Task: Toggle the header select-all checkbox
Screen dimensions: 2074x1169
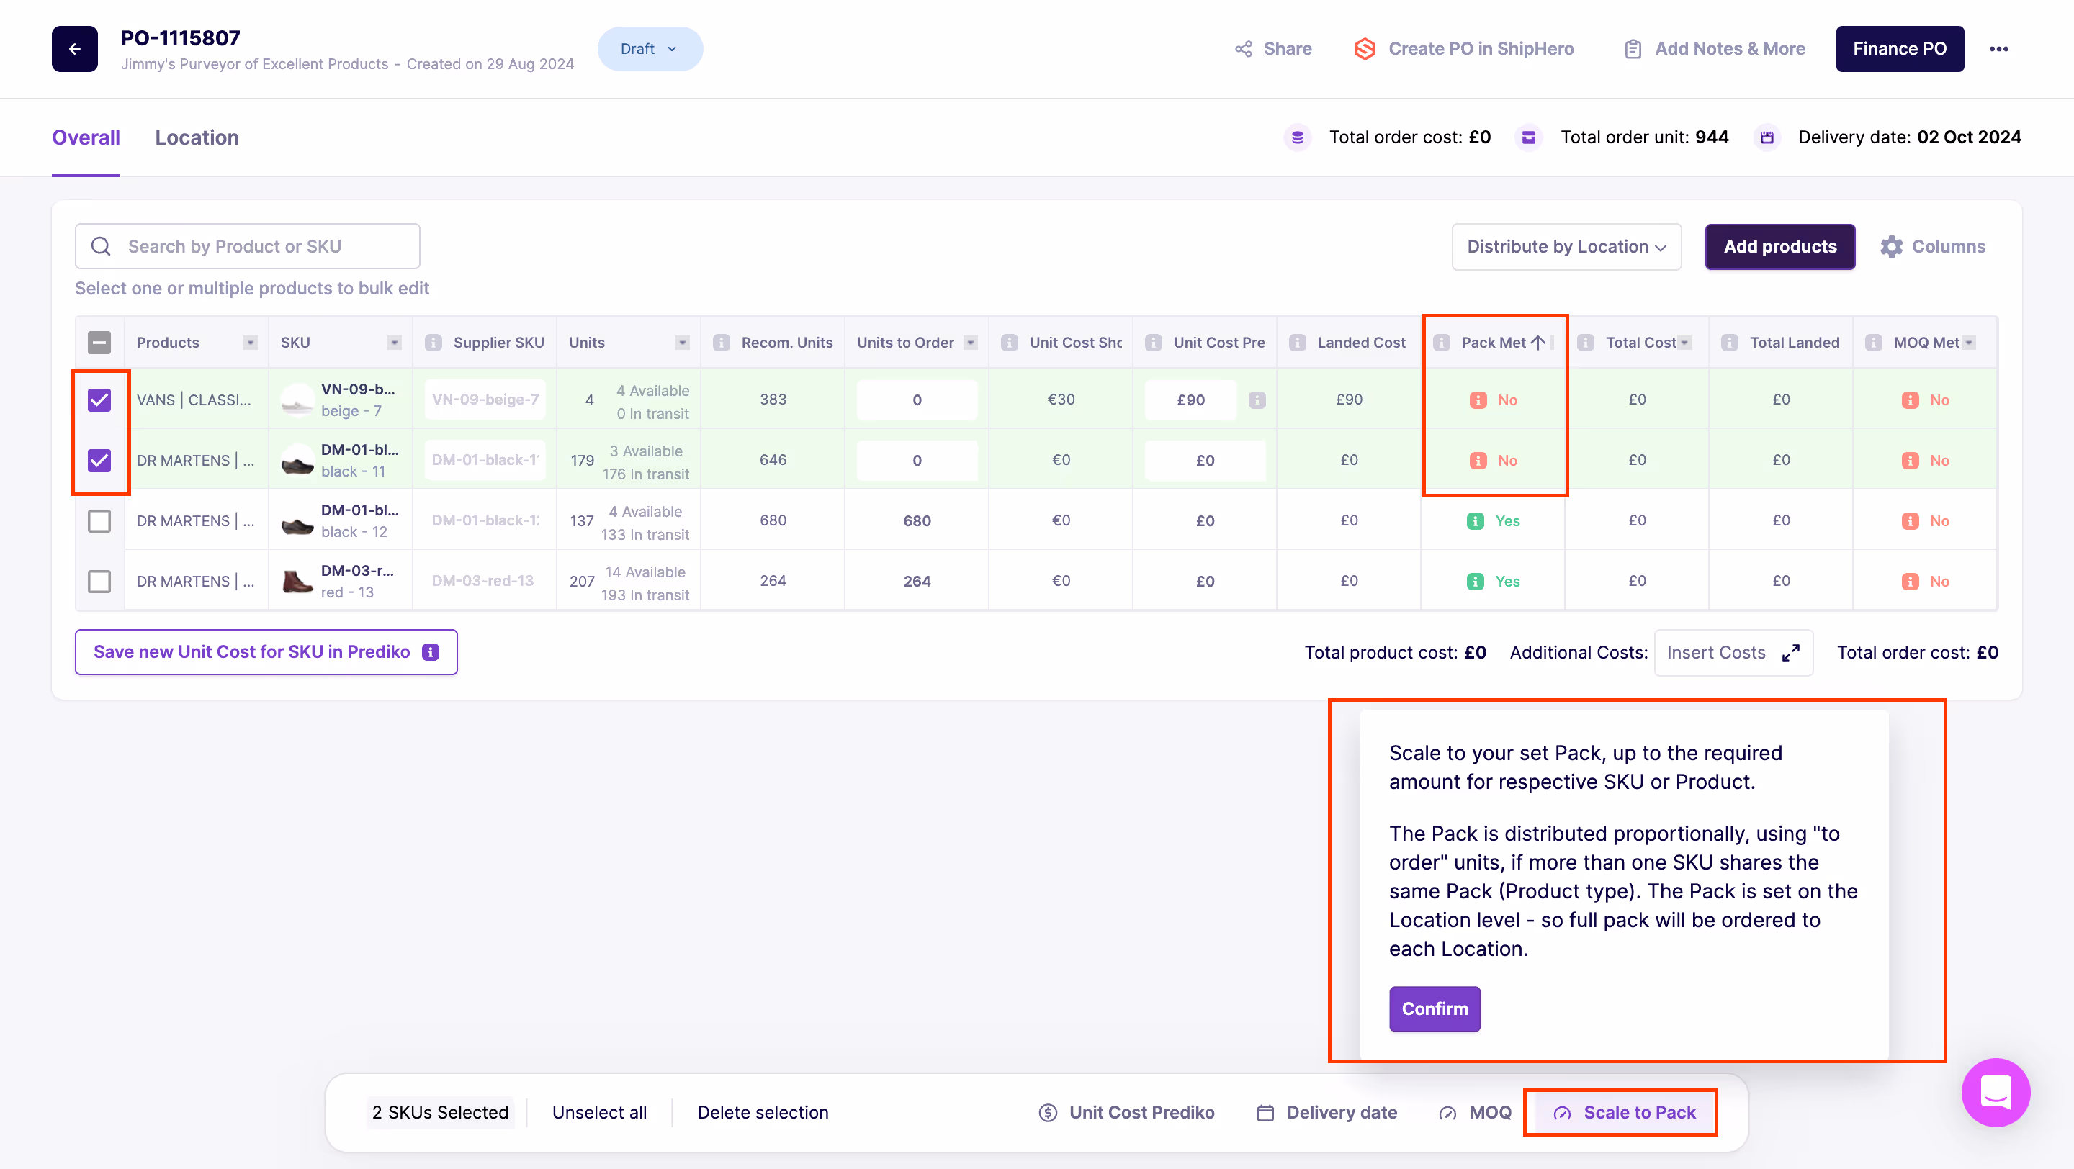Action: pyautogui.click(x=99, y=343)
